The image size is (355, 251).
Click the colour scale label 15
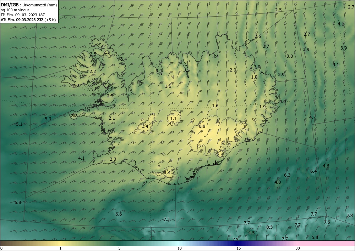coord(239,249)
